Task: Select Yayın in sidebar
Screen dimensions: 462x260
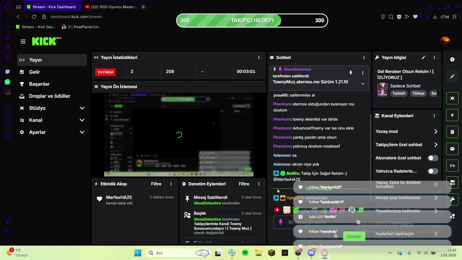Action: 52,60
